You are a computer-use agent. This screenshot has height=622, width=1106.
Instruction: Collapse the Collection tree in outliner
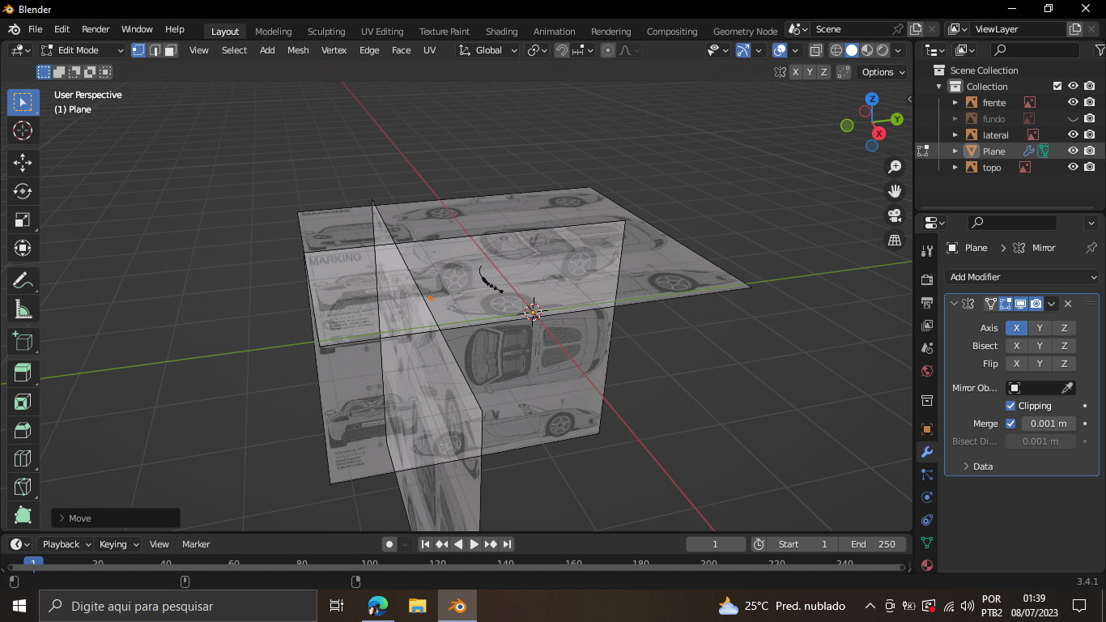[939, 87]
